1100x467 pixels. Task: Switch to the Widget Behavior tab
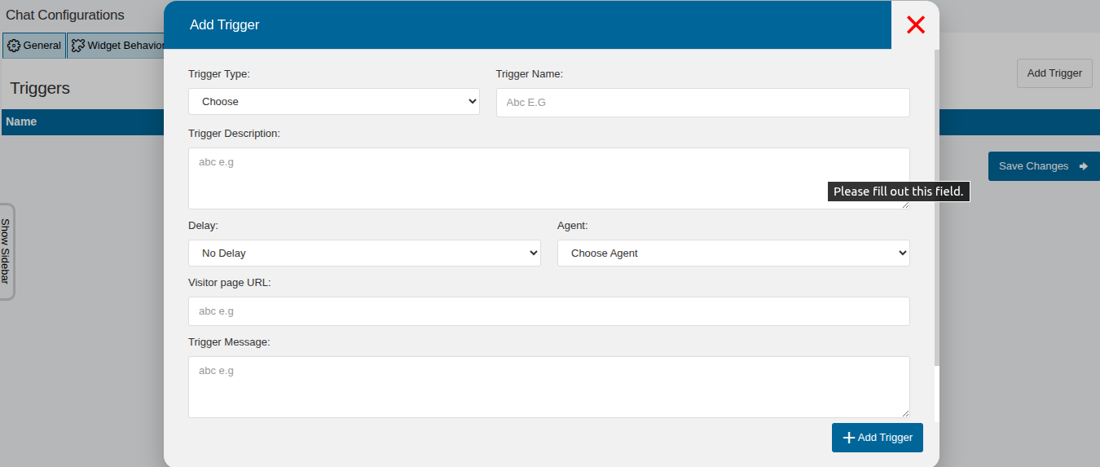117,46
